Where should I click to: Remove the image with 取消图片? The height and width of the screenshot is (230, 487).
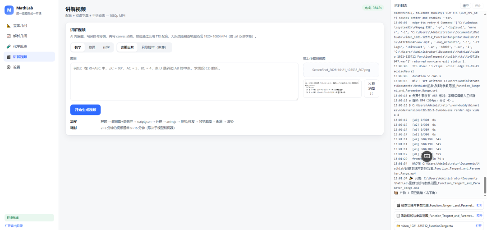tap(372, 89)
